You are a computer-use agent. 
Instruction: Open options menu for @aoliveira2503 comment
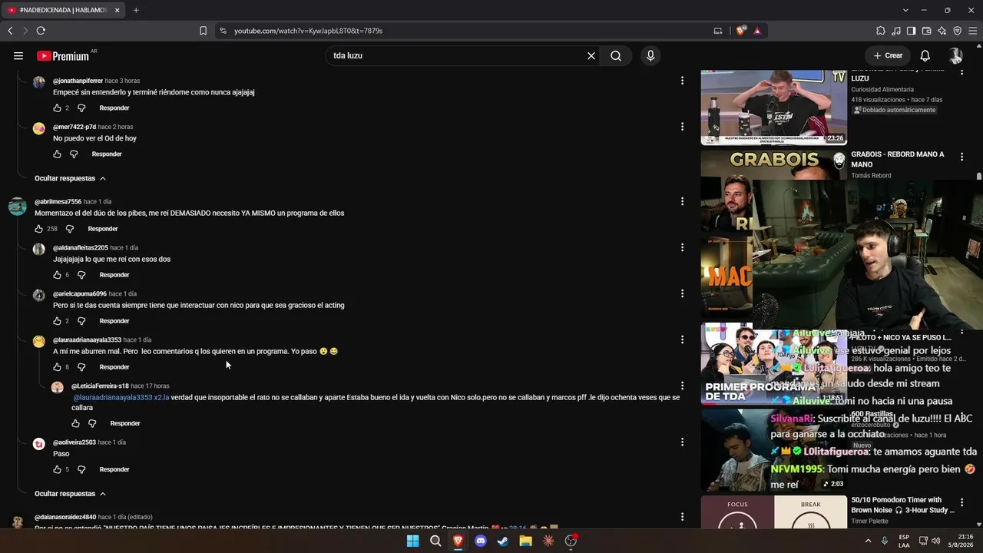click(x=682, y=442)
